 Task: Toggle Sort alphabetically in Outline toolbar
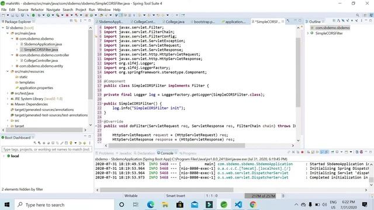(x=338, y=21)
